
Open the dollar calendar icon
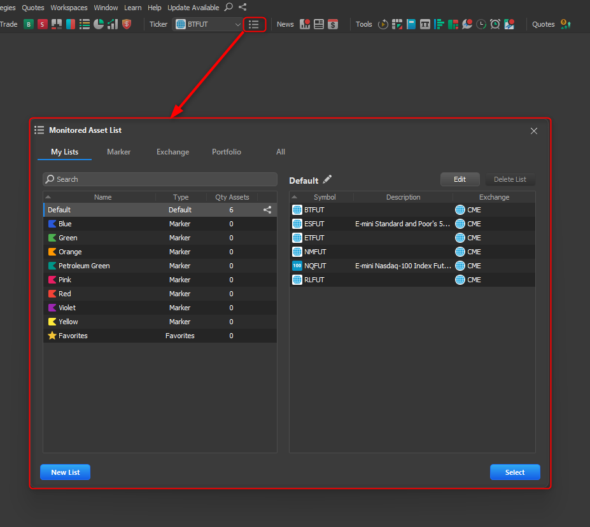coord(333,24)
